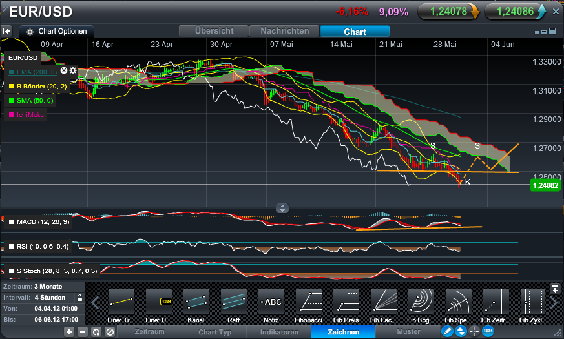Image resolution: width=564 pixels, height=339 pixels.
Task: Open the Intervall value 4 Stunden
Action: tap(50, 298)
